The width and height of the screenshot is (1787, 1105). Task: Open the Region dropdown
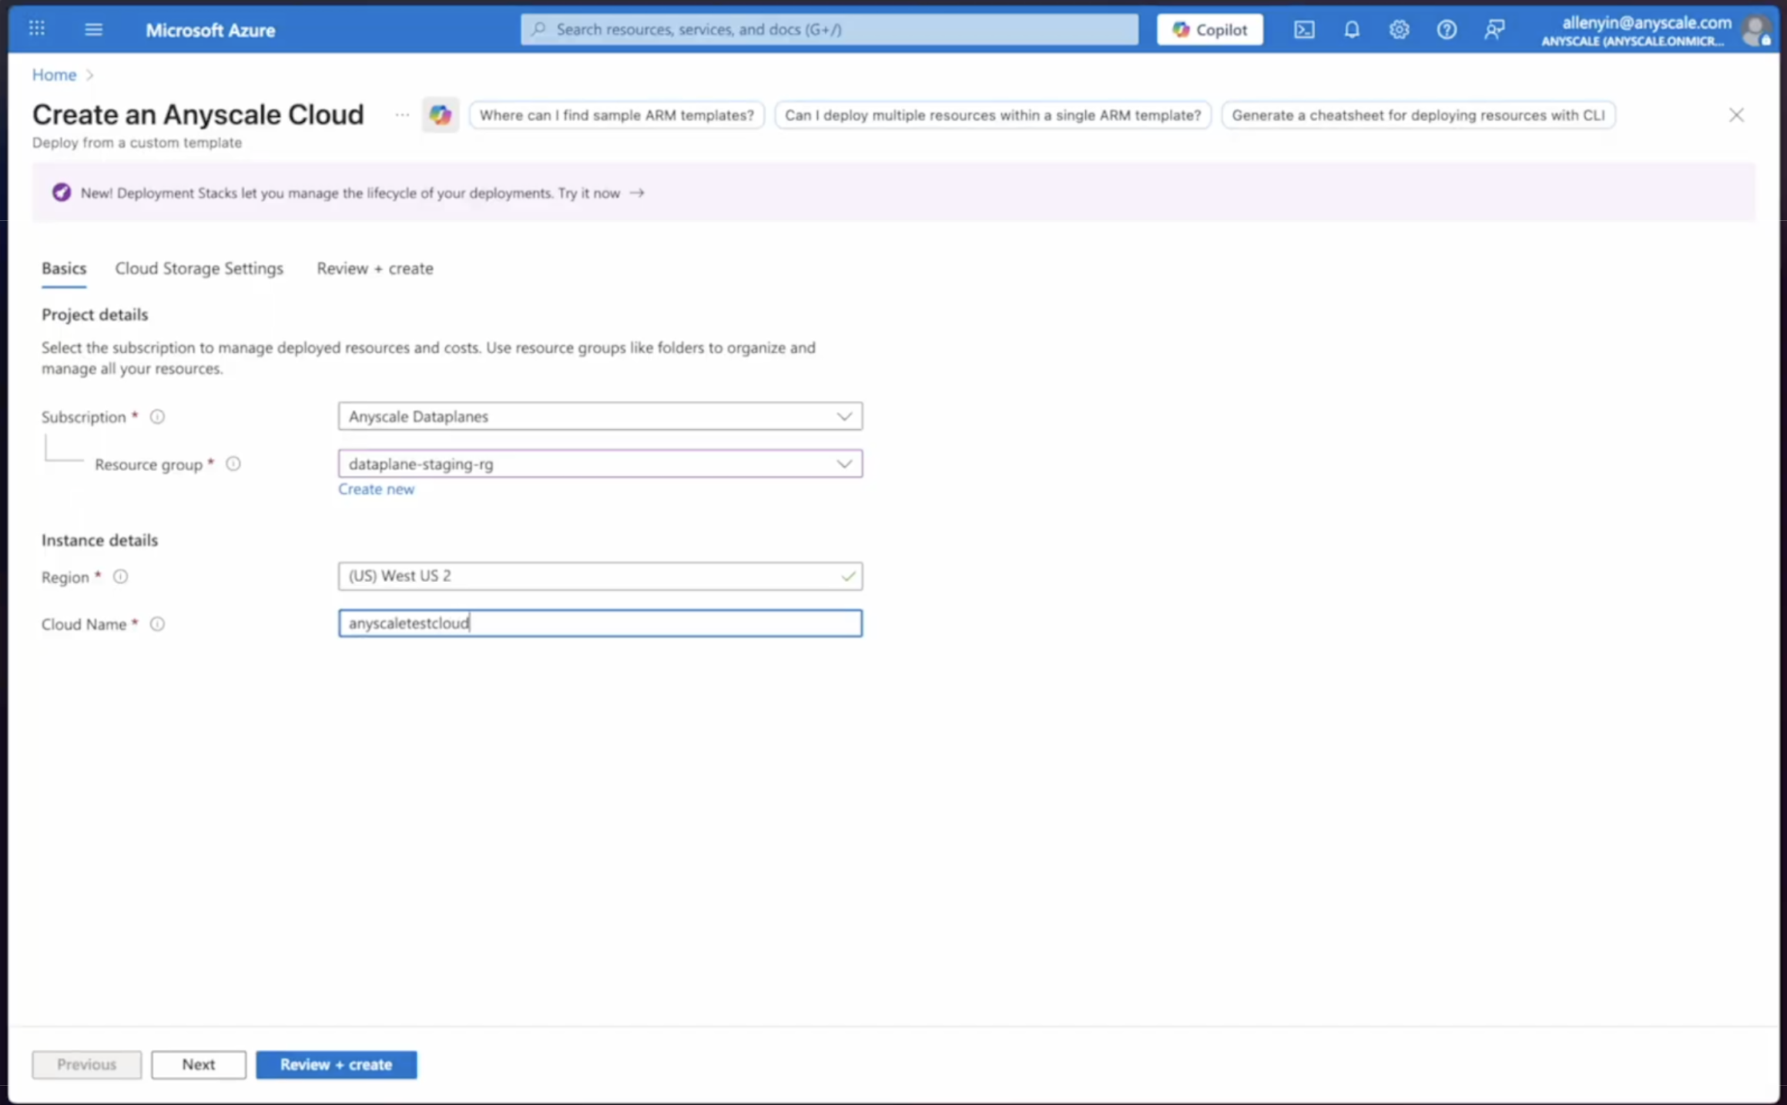pos(600,576)
